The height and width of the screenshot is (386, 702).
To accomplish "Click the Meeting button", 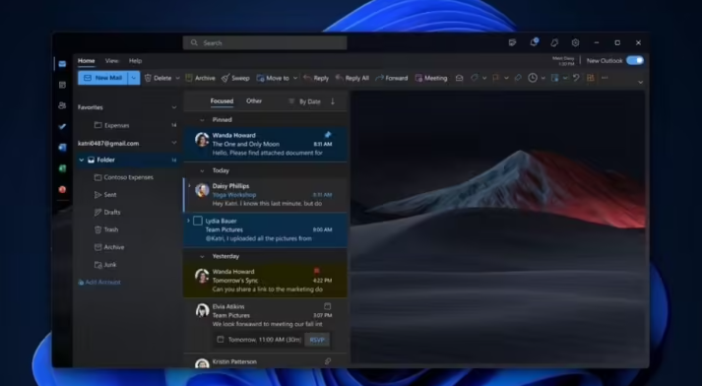I will tap(431, 78).
